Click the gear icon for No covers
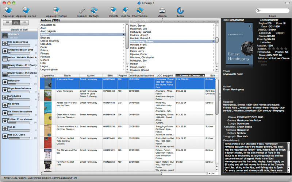The height and width of the screenshot is (182, 292). [x=5, y=105]
